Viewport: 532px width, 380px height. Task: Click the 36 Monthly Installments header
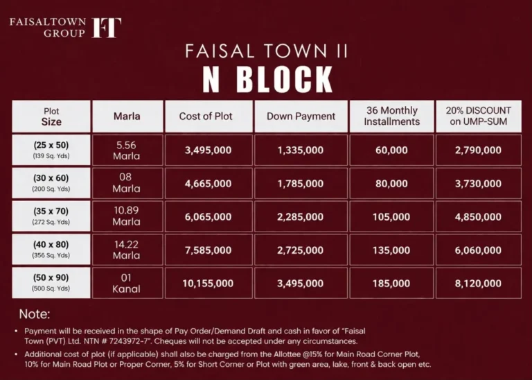coord(392,116)
